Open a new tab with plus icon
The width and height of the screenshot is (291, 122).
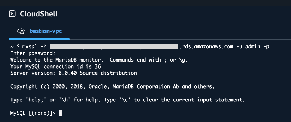(80, 30)
